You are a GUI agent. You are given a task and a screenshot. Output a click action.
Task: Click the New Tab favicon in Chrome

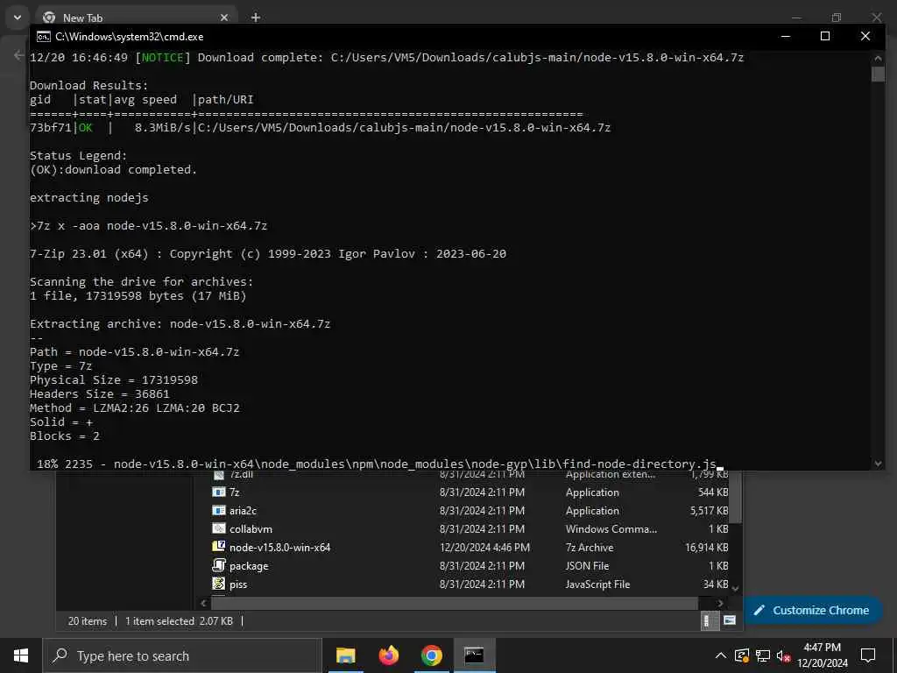coord(49,18)
